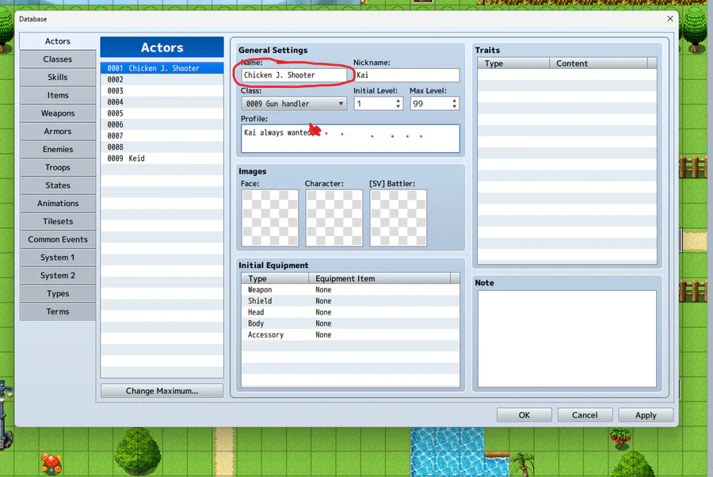Select the Weapon equipment row
Viewport: 713px width, 477px height.
click(x=350, y=290)
